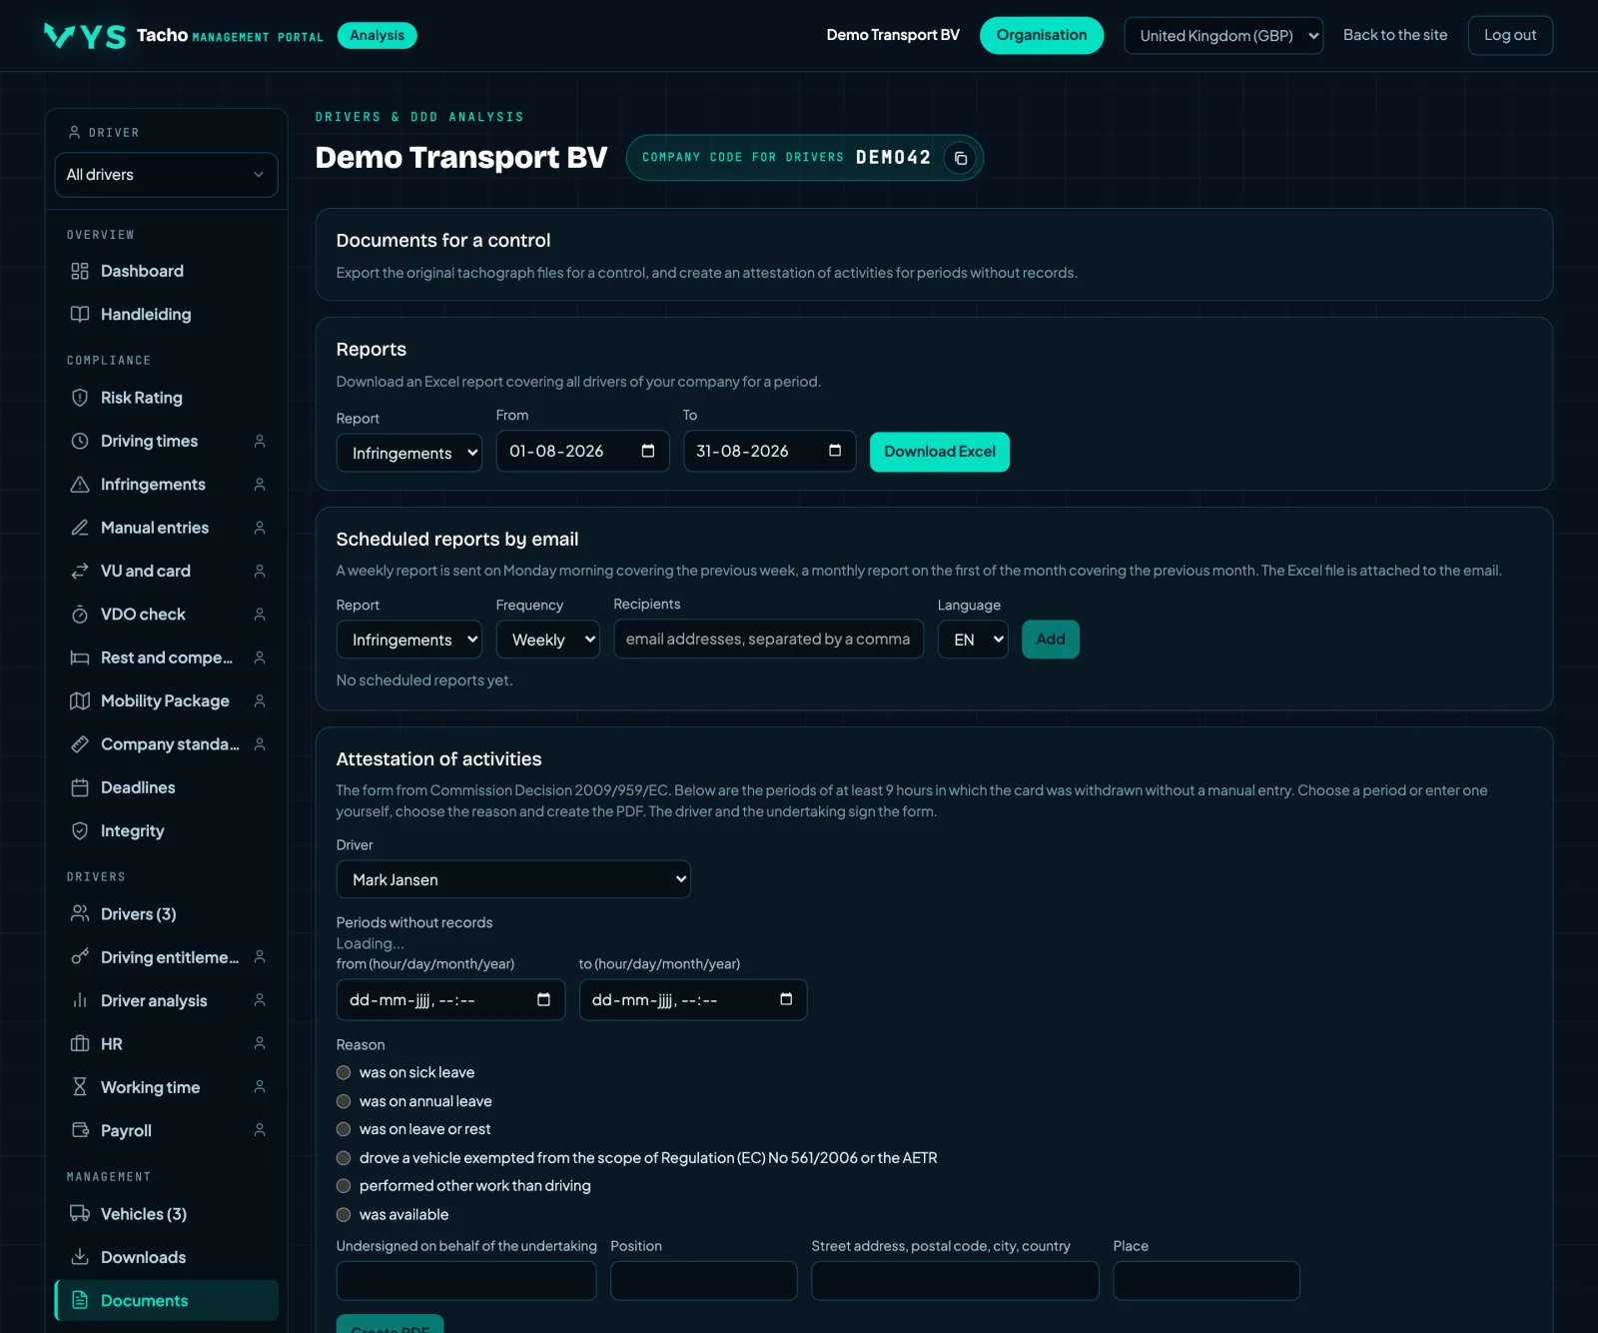The height and width of the screenshot is (1333, 1598).
Task: Open the All drivers dropdown
Action: 166,175
